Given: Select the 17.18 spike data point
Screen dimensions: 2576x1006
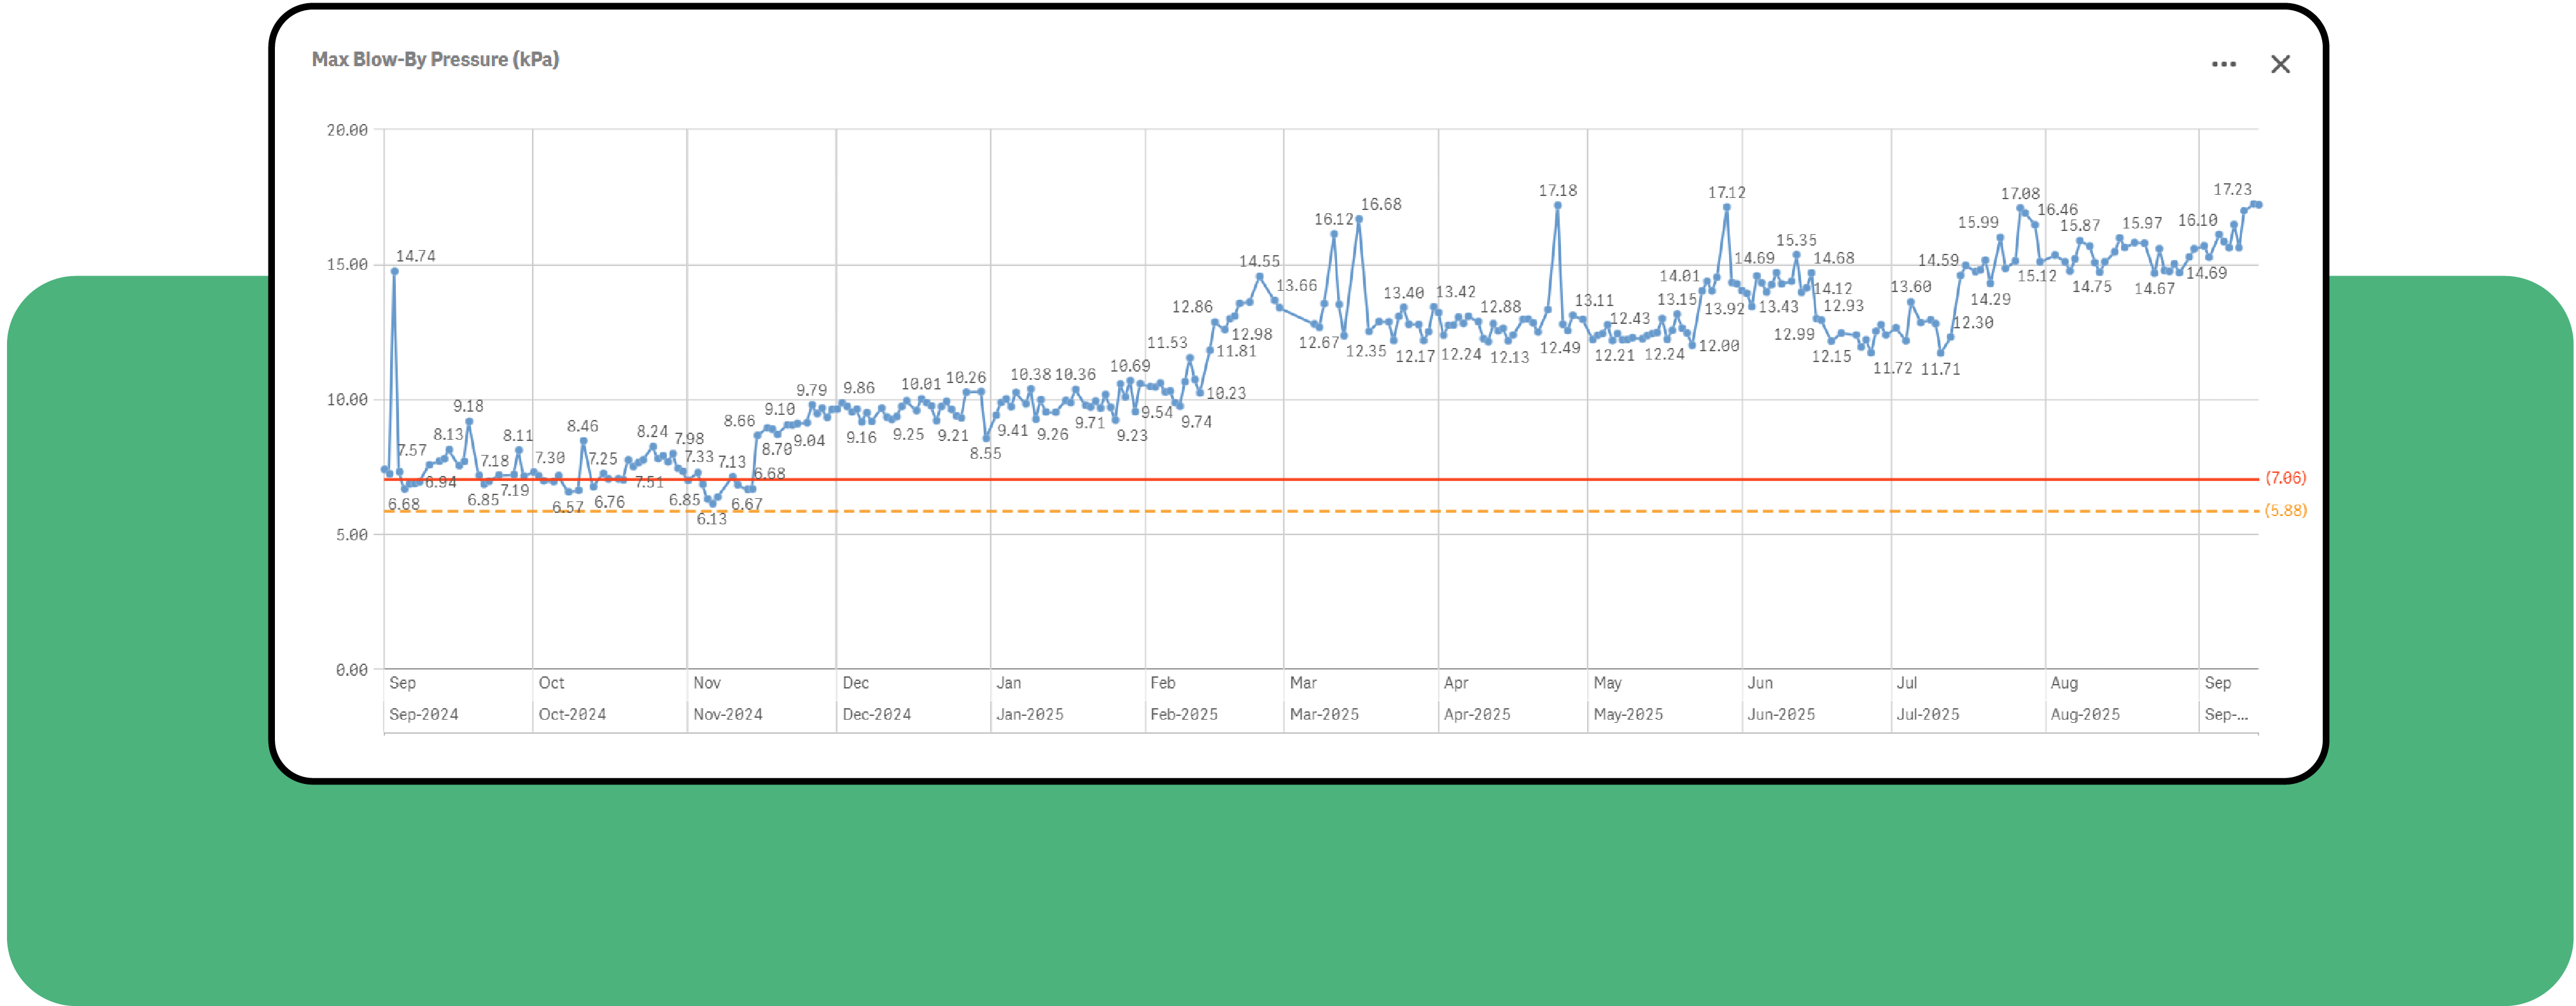Looking at the screenshot, I should click(x=1557, y=204).
